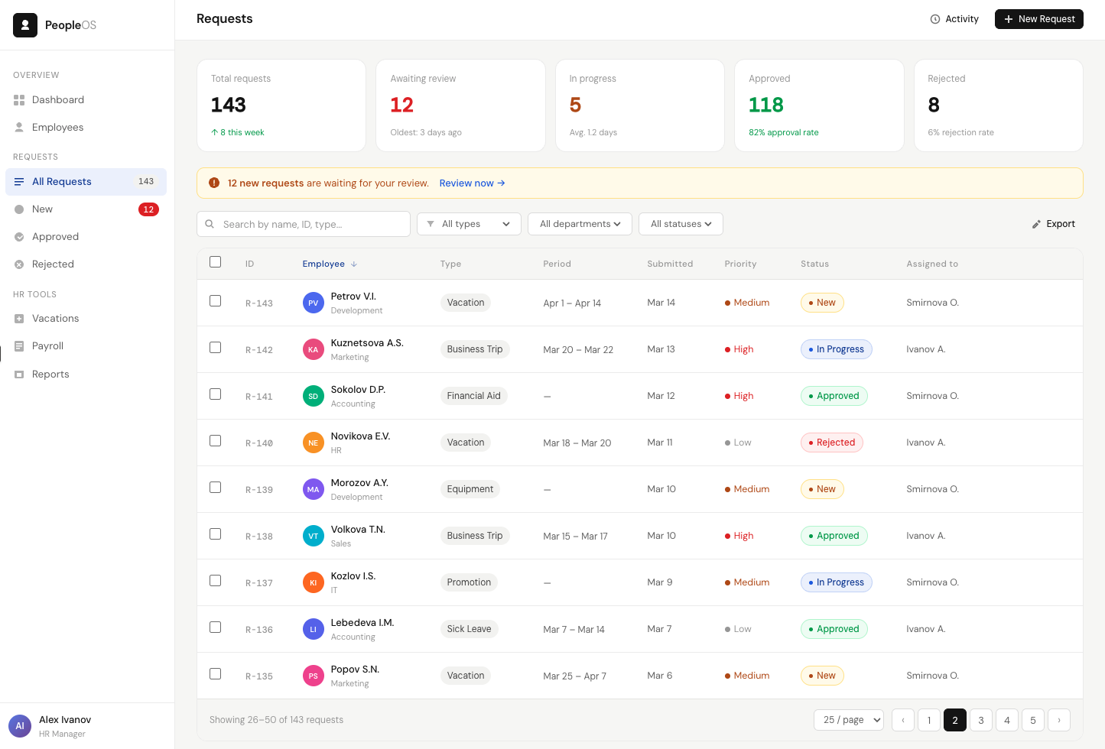Go to the previous page arrow
The image size is (1105, 749).
click(x=903, y=720)
